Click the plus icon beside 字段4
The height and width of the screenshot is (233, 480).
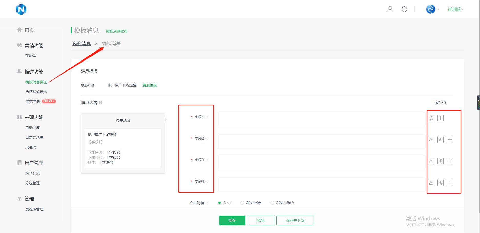coord(450,183)
